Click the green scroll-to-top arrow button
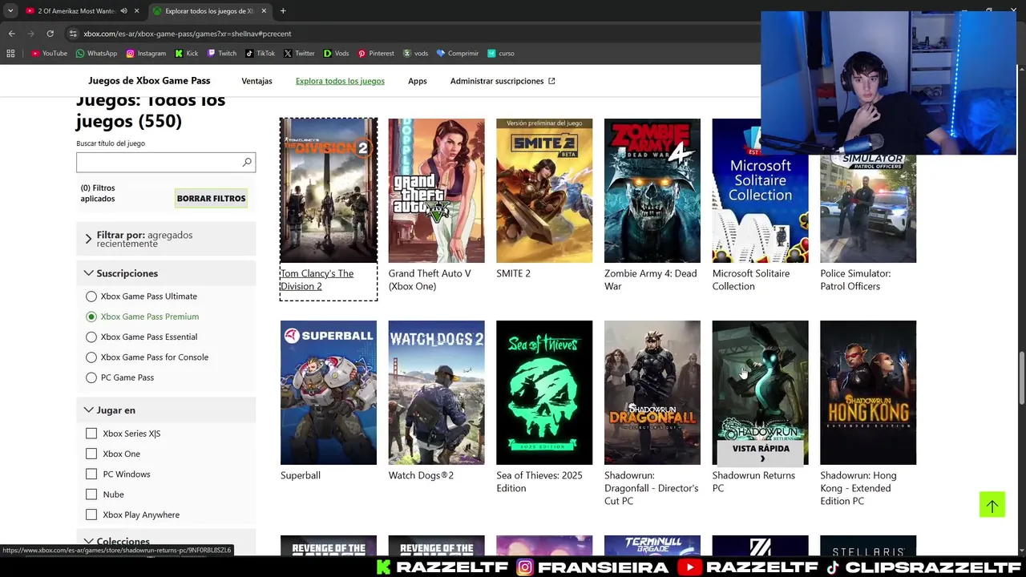Screen dimensions: 1026x577 [992, 505]
